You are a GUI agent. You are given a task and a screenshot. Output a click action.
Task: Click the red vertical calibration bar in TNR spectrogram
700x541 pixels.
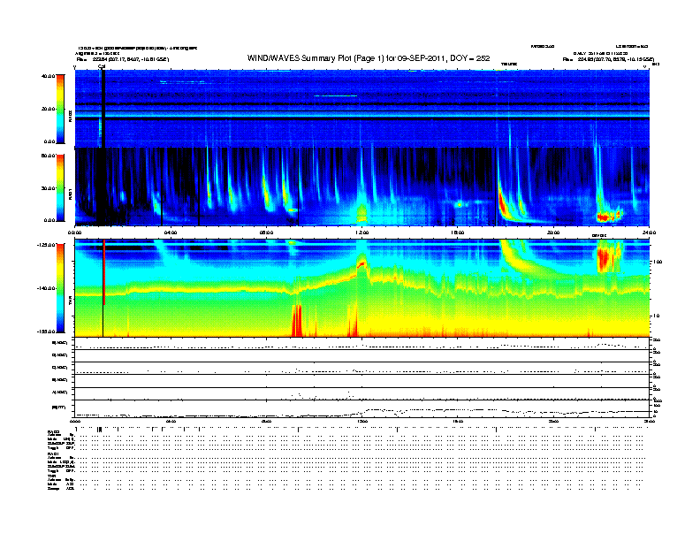(x=104, y=272)
